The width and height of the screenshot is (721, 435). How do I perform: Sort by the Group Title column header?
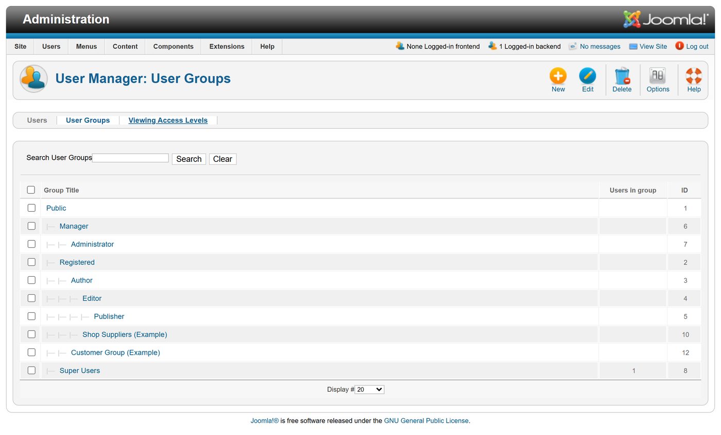61,190
